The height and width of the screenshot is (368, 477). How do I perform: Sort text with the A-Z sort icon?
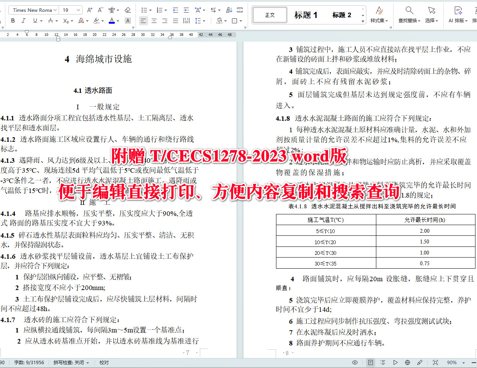pyautogui.click(x=229, y=10)
